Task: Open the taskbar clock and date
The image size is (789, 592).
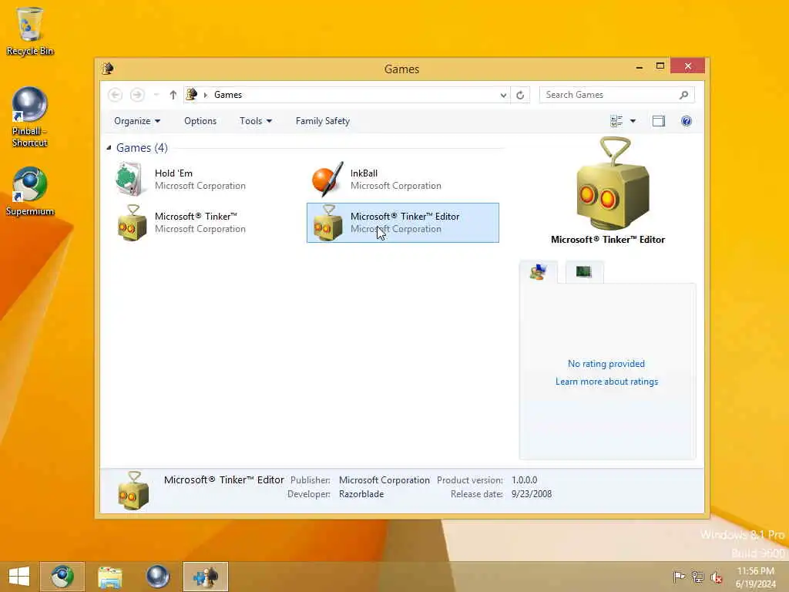Action: pyautogui.click(x=755, y=577)
